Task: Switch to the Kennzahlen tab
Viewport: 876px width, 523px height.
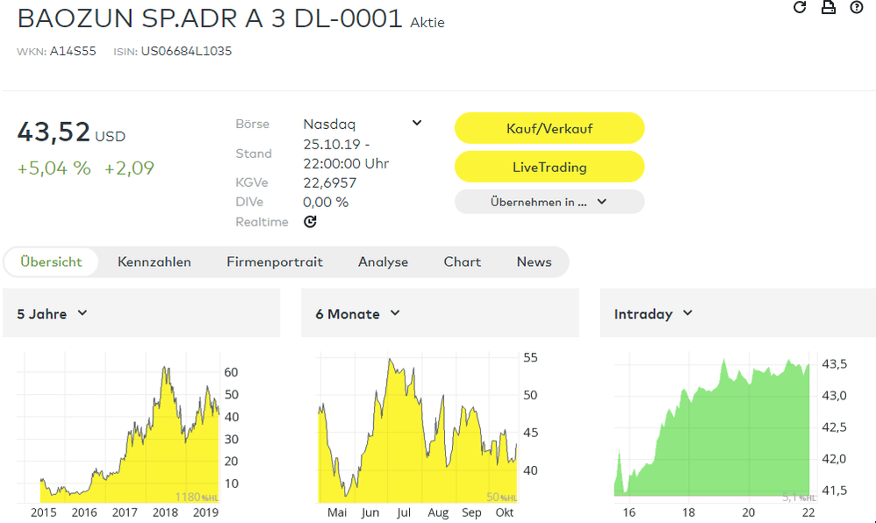Action: [154, 261]
